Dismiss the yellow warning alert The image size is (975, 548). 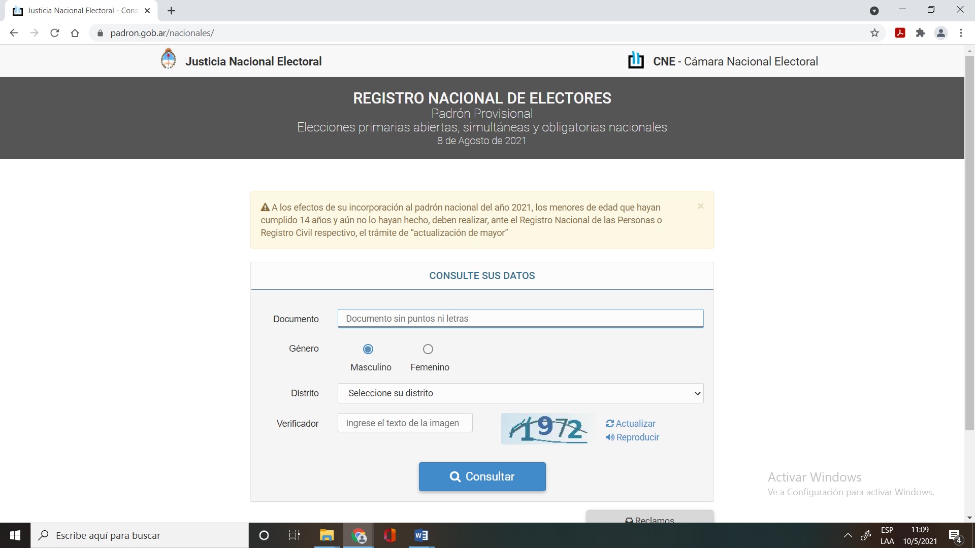pos(700,206)
